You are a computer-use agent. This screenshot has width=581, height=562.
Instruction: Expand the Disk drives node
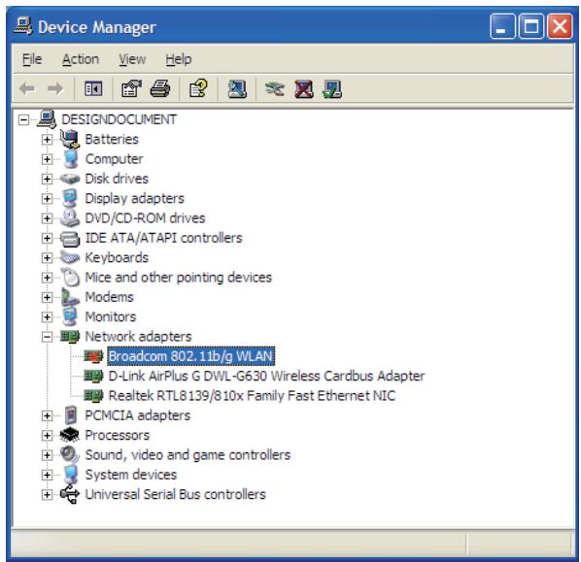tap(47, 179)
